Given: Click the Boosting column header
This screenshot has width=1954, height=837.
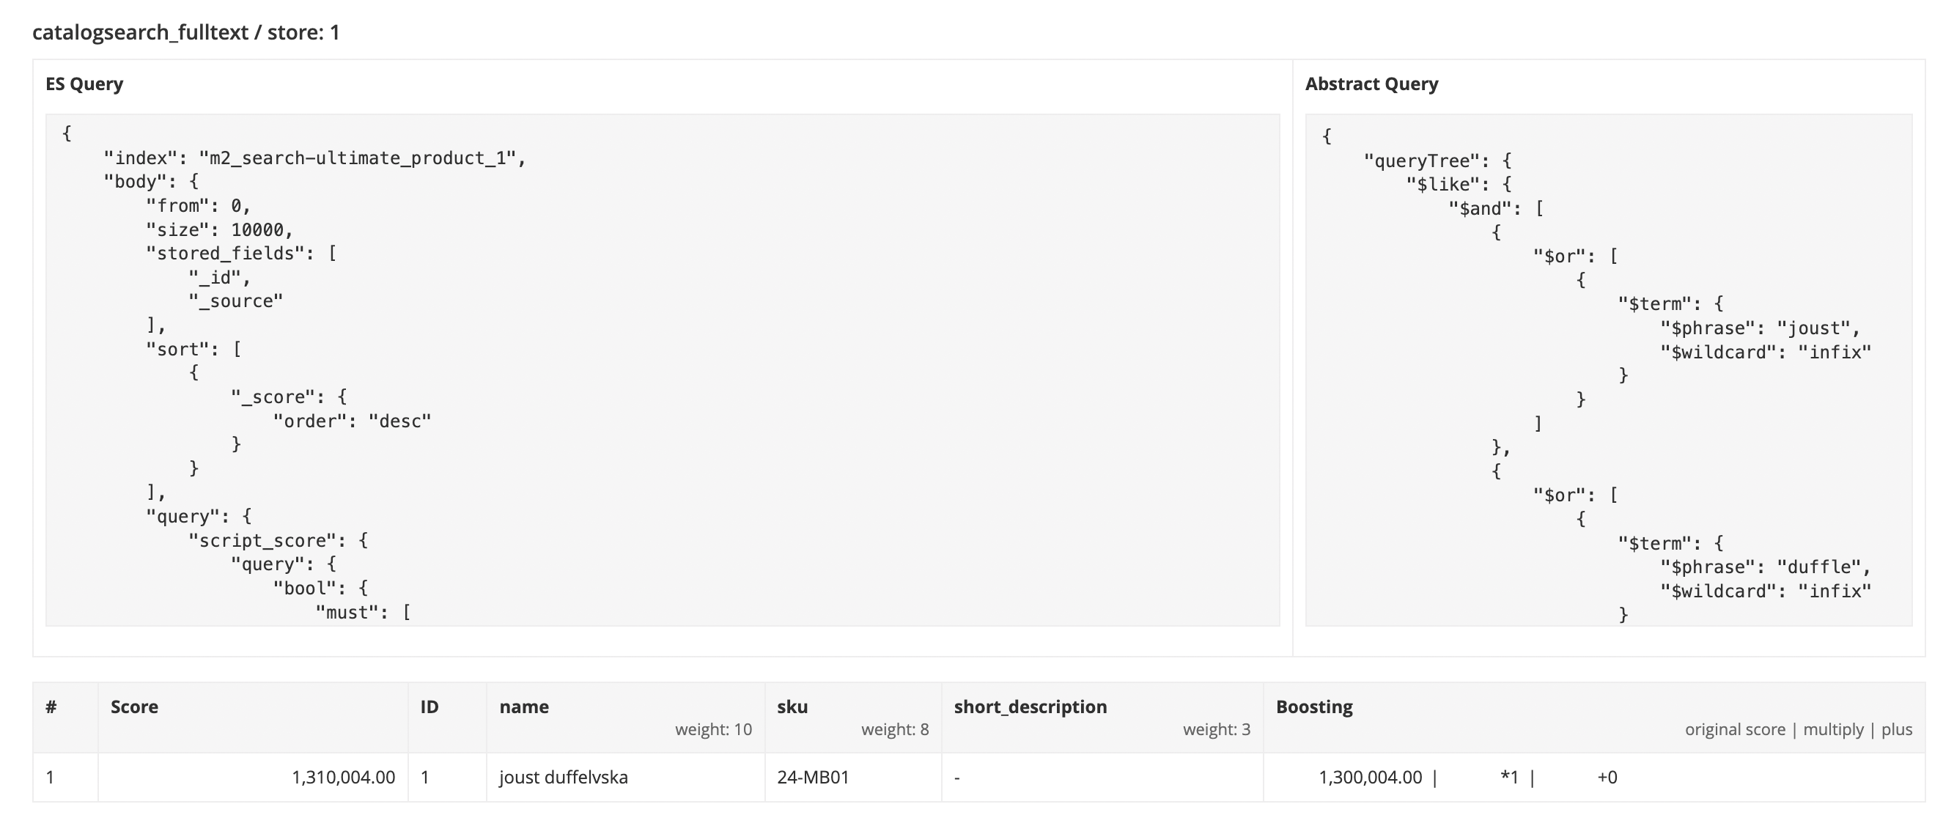Looking at the screenshot, I should pos(1314,707).
